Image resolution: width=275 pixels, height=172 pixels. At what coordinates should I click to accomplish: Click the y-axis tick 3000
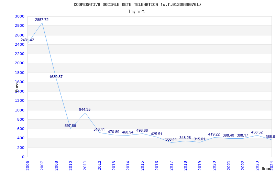coord(20,16)
